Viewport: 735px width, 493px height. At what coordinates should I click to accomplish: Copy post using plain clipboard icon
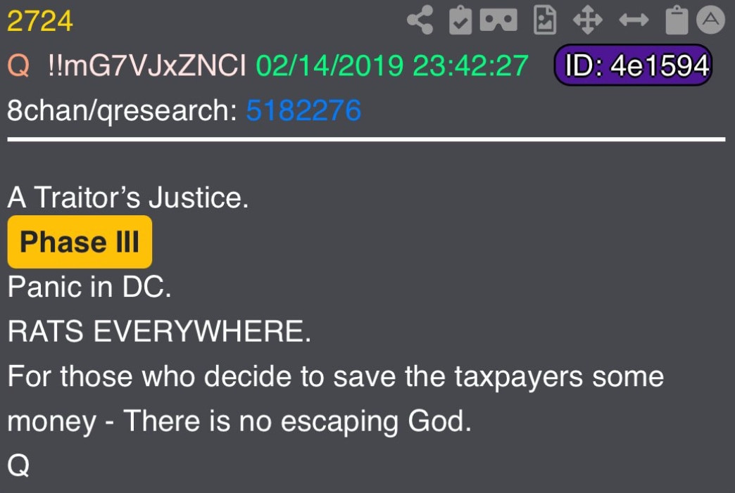[x=677, y=20]
